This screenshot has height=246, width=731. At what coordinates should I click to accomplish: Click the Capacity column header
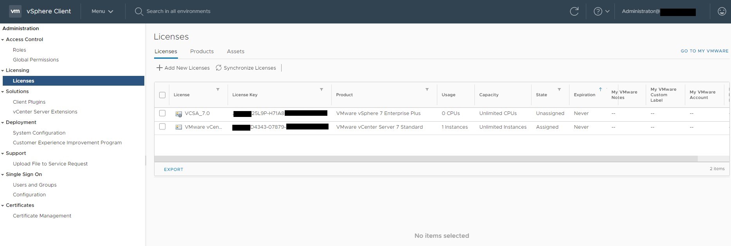[x=489, y=95]
